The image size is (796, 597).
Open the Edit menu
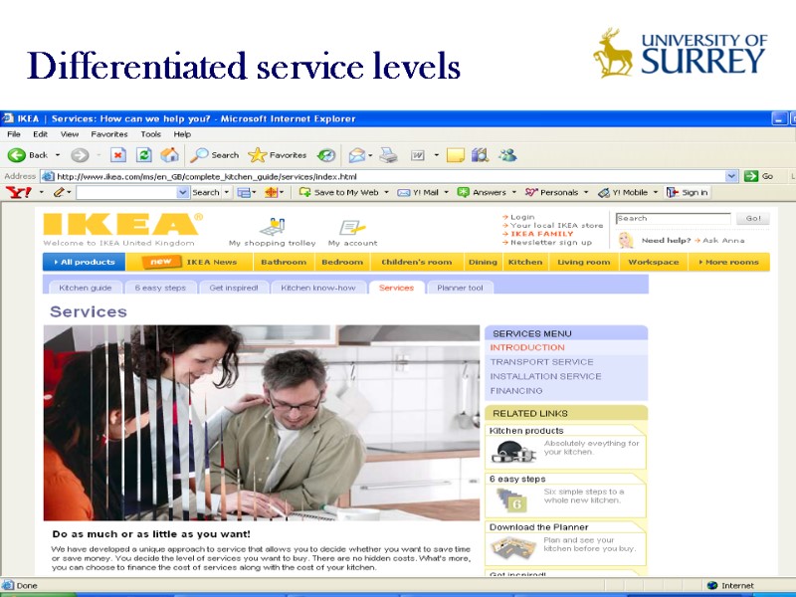[x=40, y=134]
